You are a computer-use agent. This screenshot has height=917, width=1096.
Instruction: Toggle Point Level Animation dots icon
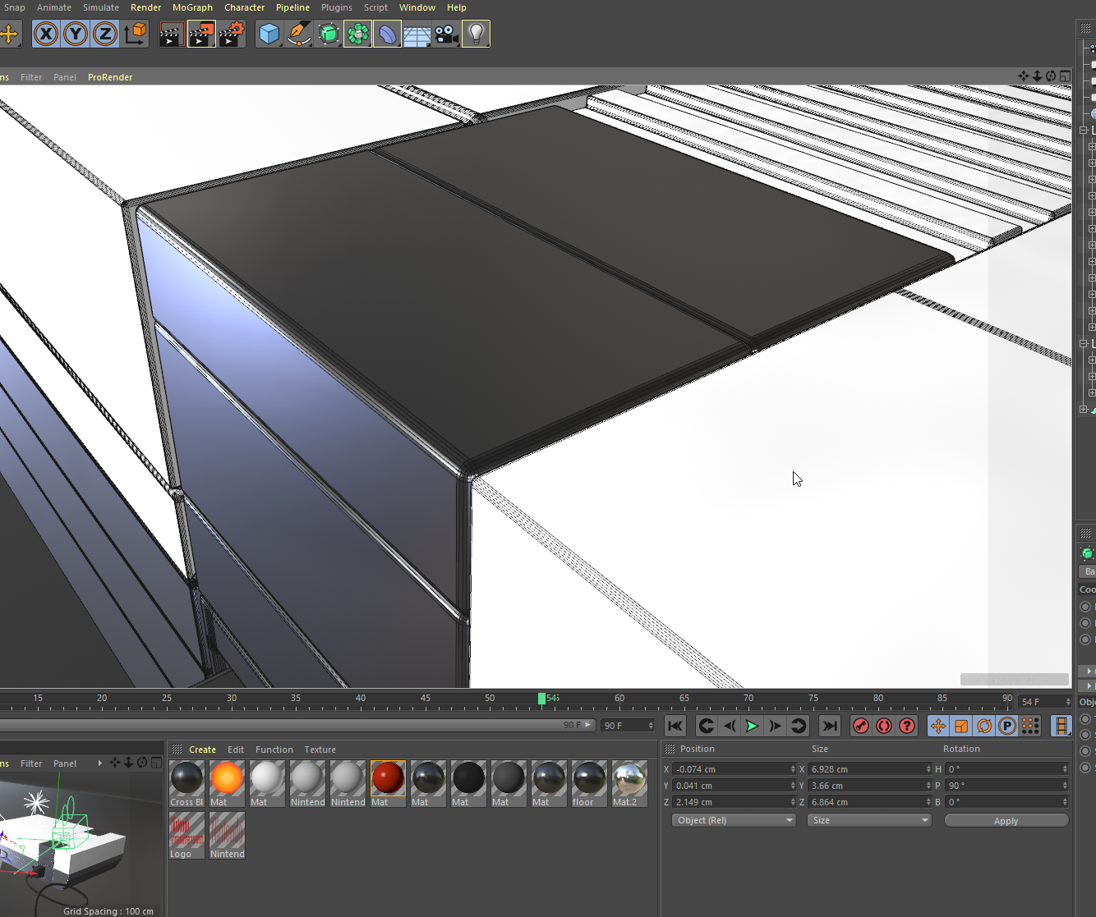coord(1030,726)
